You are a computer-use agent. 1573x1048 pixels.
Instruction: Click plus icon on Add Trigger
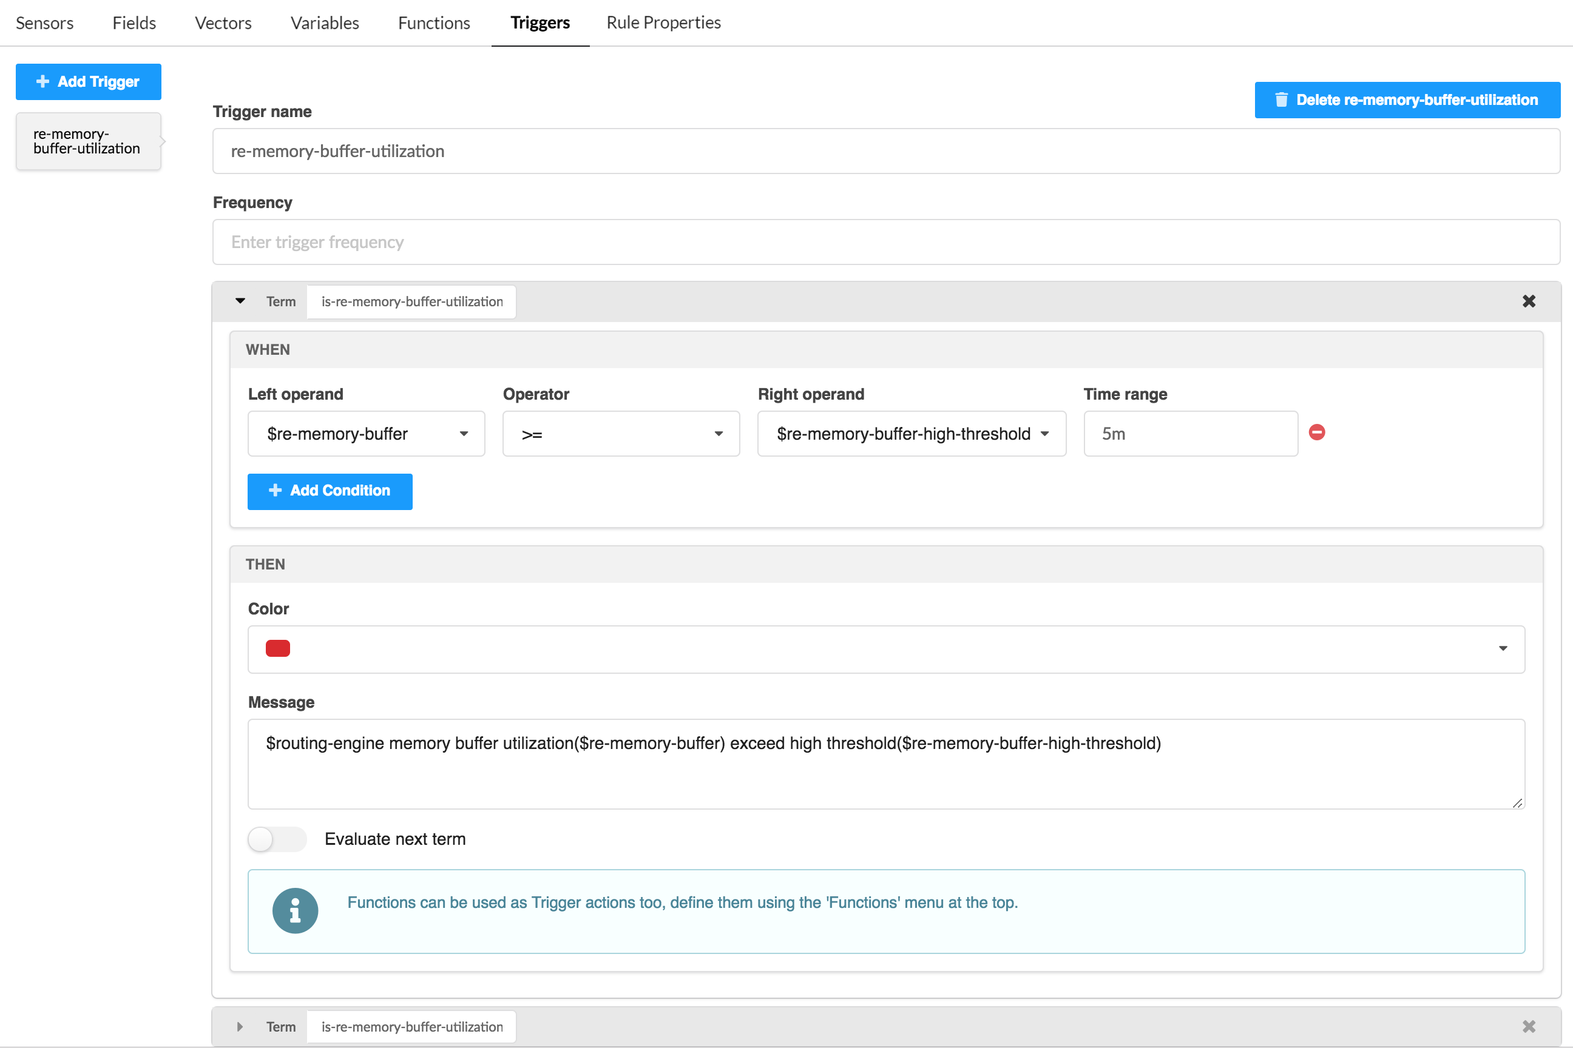click(x=43, y=81)
